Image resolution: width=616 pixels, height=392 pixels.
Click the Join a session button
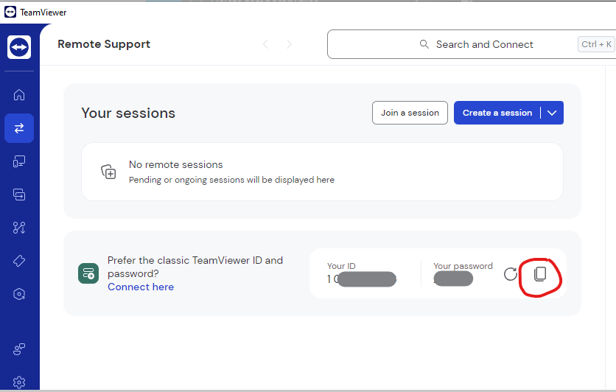pyautogui.click(x=410, y=113)
